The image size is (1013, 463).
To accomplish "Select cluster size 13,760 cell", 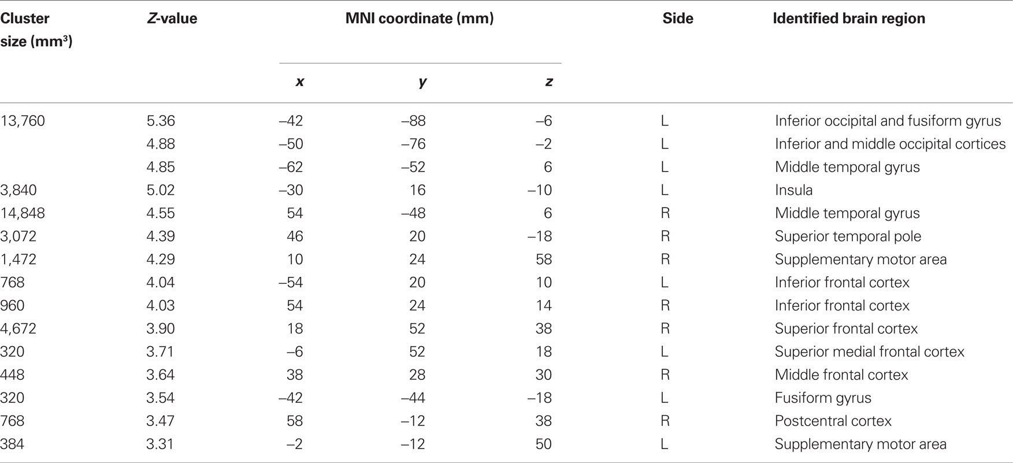I will (x=23, y=121).
